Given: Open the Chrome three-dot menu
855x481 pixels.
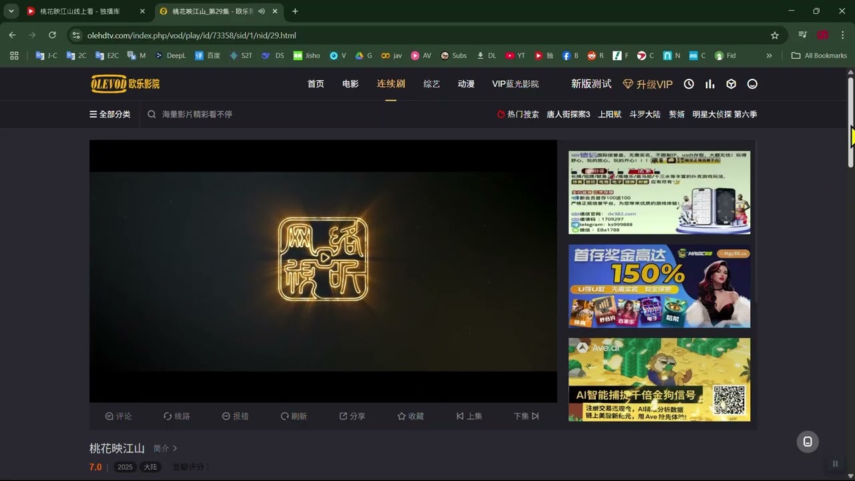Looking at the screenshot, I should 843,35.
